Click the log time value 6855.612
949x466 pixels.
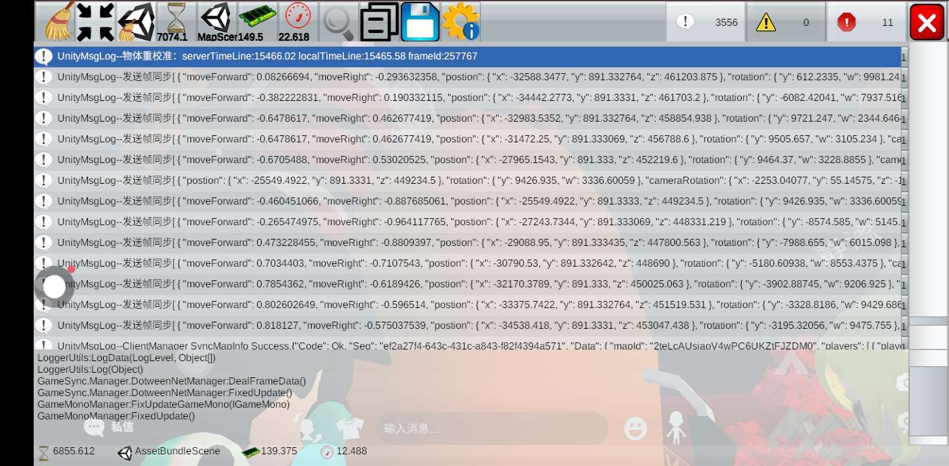[x=74, y=451]
